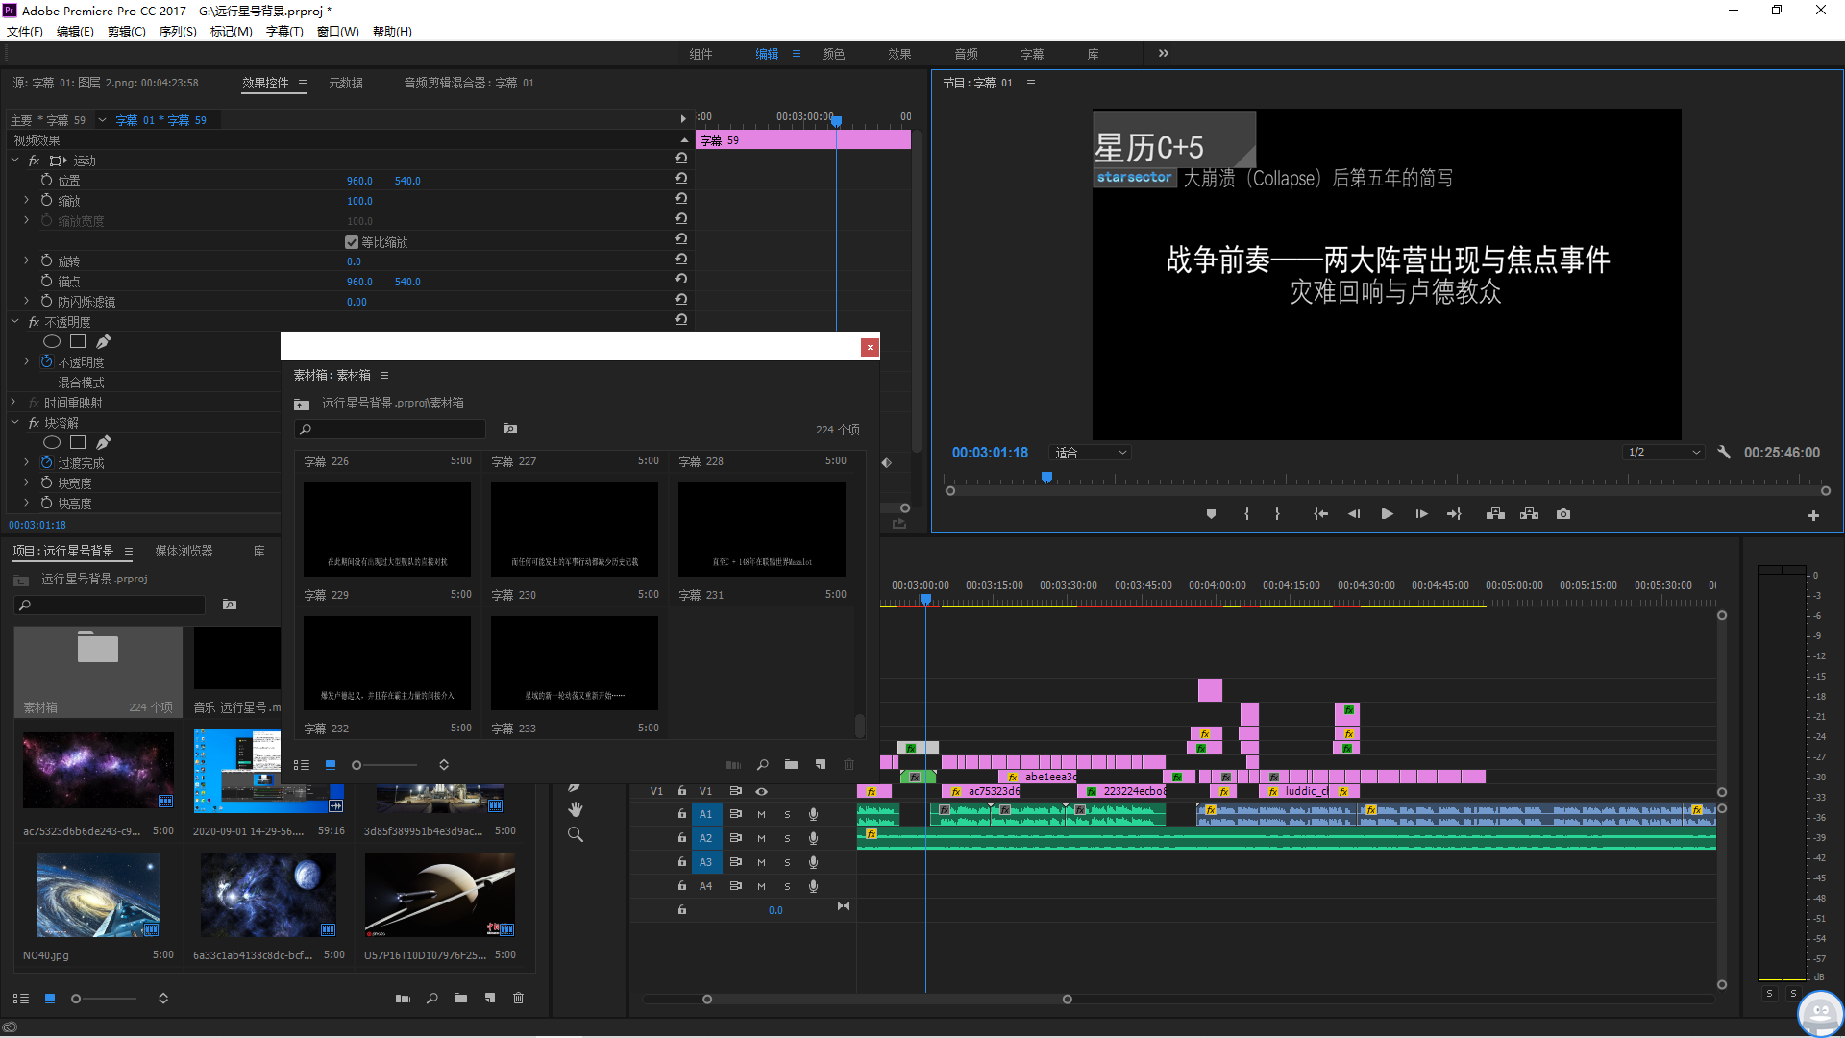Collapse the 运动 Motion effect
The height and width of the screenshot is (1038, 1845).
click(15, 160)
